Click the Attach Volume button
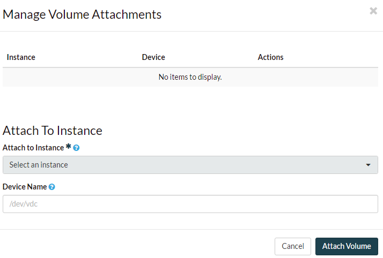 pyautogui.click(x=347, y=246)
